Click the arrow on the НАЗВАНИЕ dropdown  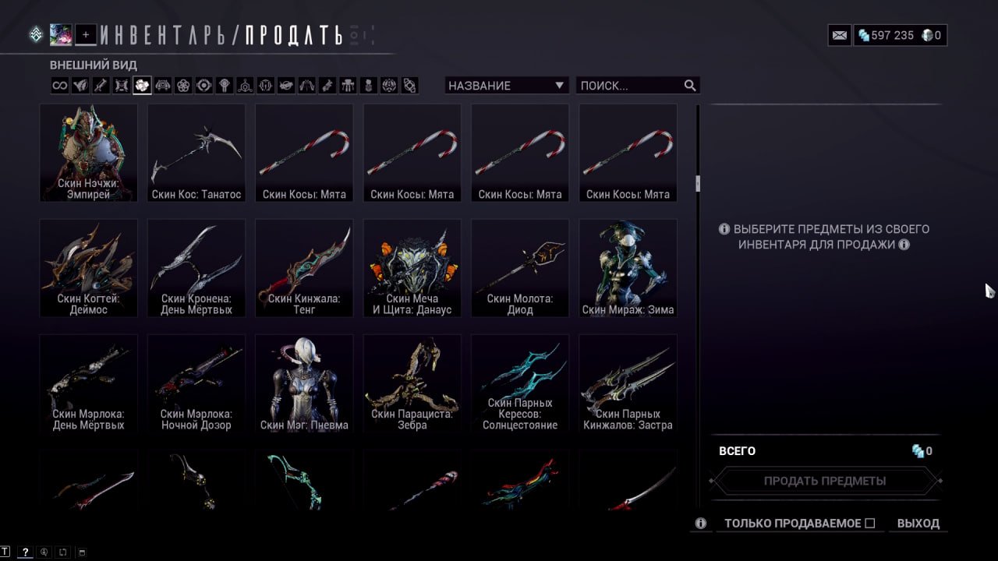pos(559,86)
